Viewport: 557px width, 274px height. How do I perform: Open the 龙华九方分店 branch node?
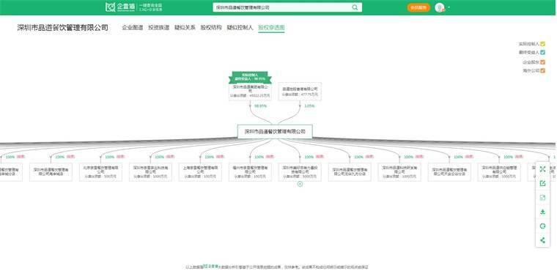click(x=350, y=172)
